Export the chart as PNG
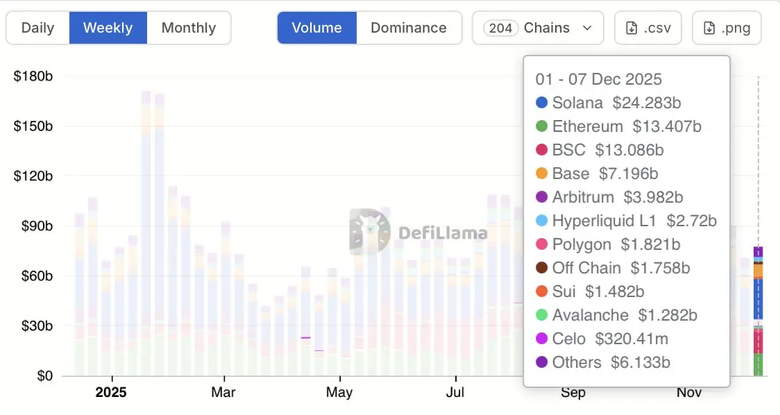The height and width of the screenshot is (415, 780). (x=727, y=28)
